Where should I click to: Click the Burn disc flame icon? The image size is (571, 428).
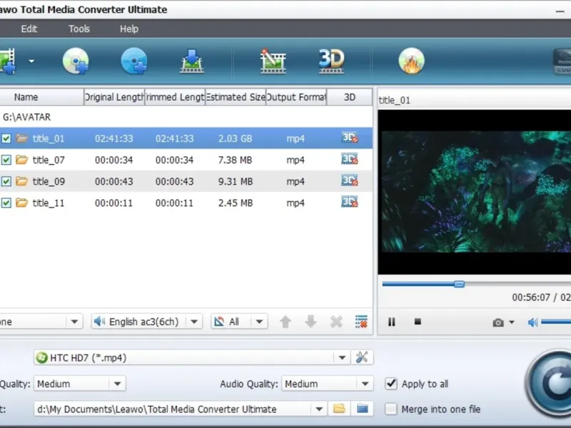[x=412, y=61]
